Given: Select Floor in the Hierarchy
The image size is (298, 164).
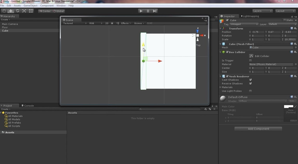Looking at the screenshot, I should (5, 27).
